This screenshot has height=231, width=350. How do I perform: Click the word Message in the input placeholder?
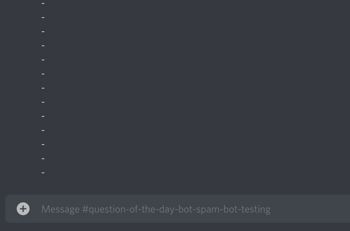tap(60, 209)
